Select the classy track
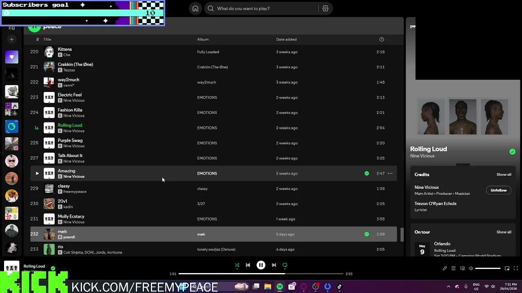Image resolution: width=522 pixels, height=293 pixels. [213, 189]
